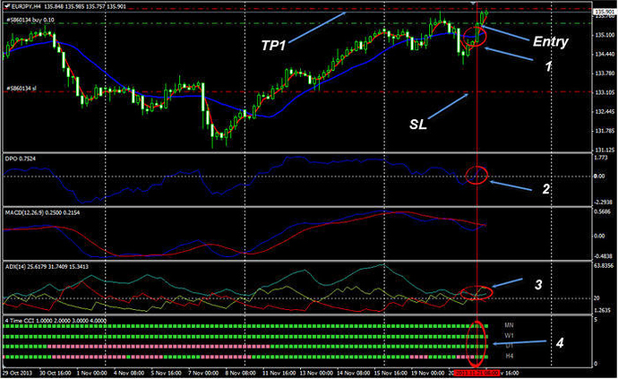Click the ADX scale value 1.2635
Viewport: 618px width, 379px height.
tap(602, 310)
